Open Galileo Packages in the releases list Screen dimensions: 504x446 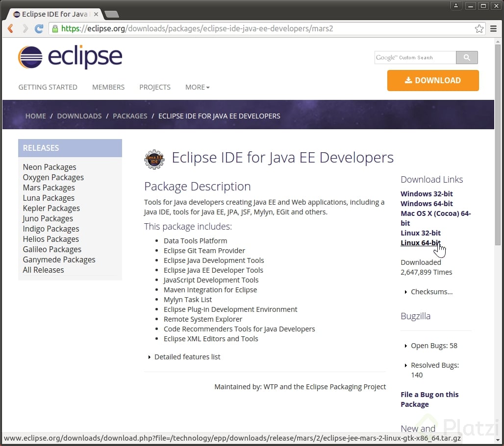tap(52, 249)
